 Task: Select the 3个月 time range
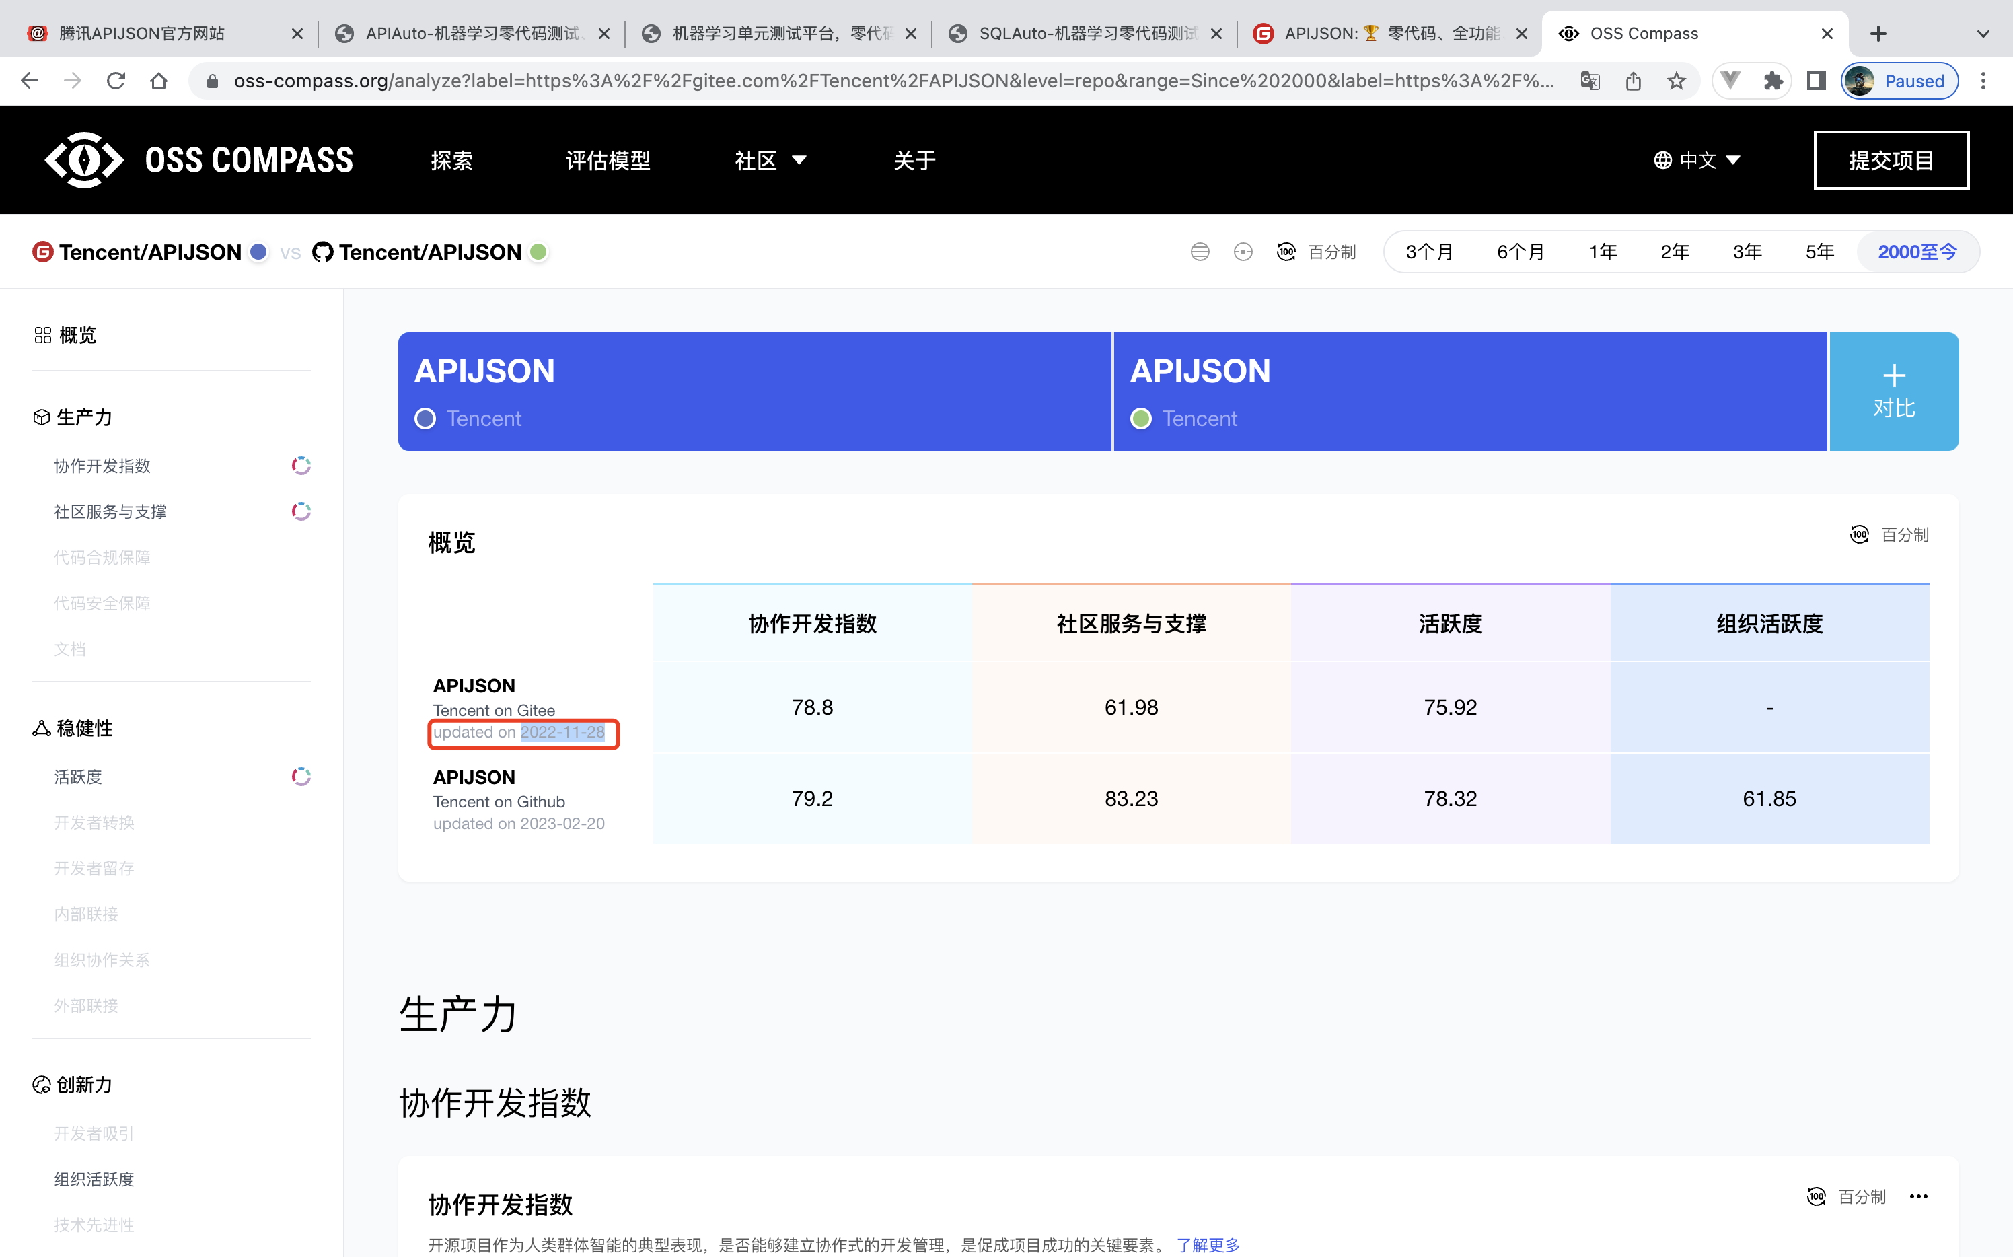pyautogui.click(x=1430, y=252)
